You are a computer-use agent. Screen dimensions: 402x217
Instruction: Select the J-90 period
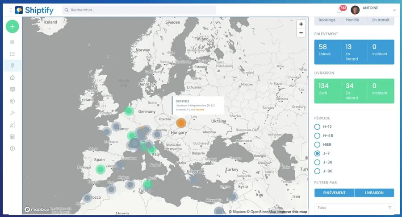pyautogui.click(x=317, y=171)
